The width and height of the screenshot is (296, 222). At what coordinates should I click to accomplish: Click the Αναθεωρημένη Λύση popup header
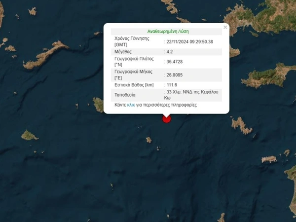pyautogui.click(x=168, y=31)
